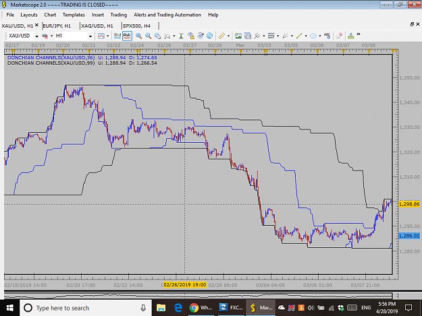This screenshot has width=422, height=316.
Task: Click the zoom in magnifier icon
Action: 139,36
